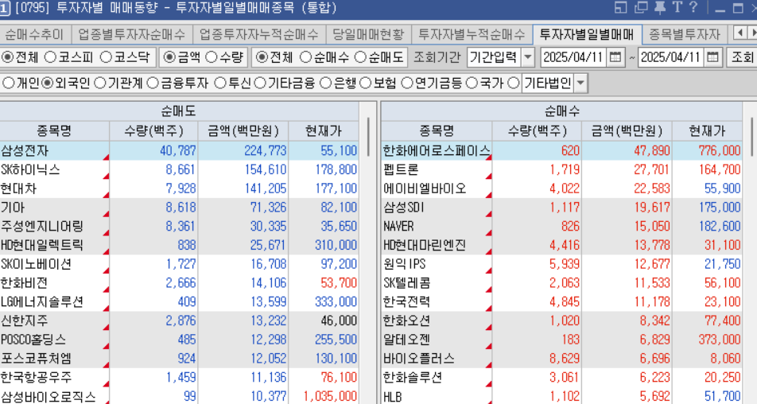
Task: Select the 한화에어로스페이스 row
Action: pos(561,150)
